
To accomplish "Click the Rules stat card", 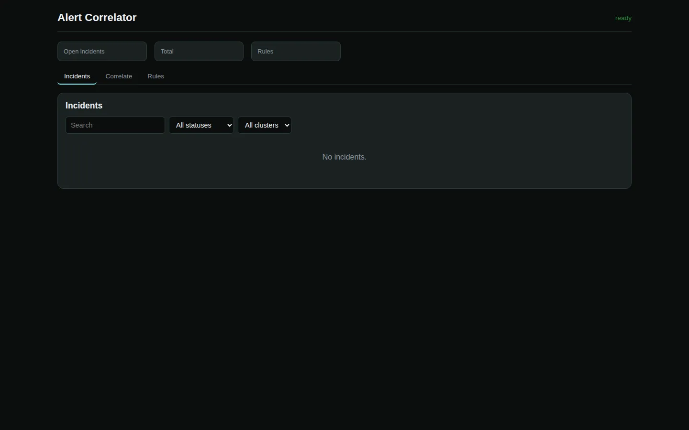I will (296, 51).
